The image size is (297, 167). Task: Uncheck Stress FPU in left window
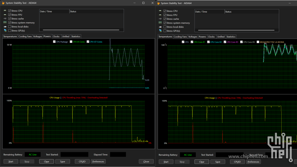10,15
